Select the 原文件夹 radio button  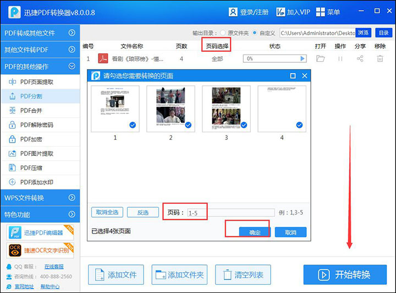[x=223, y=33]
